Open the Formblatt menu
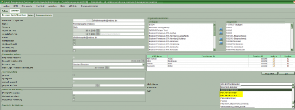Screen dimensions: 295x110 [40, 6]
